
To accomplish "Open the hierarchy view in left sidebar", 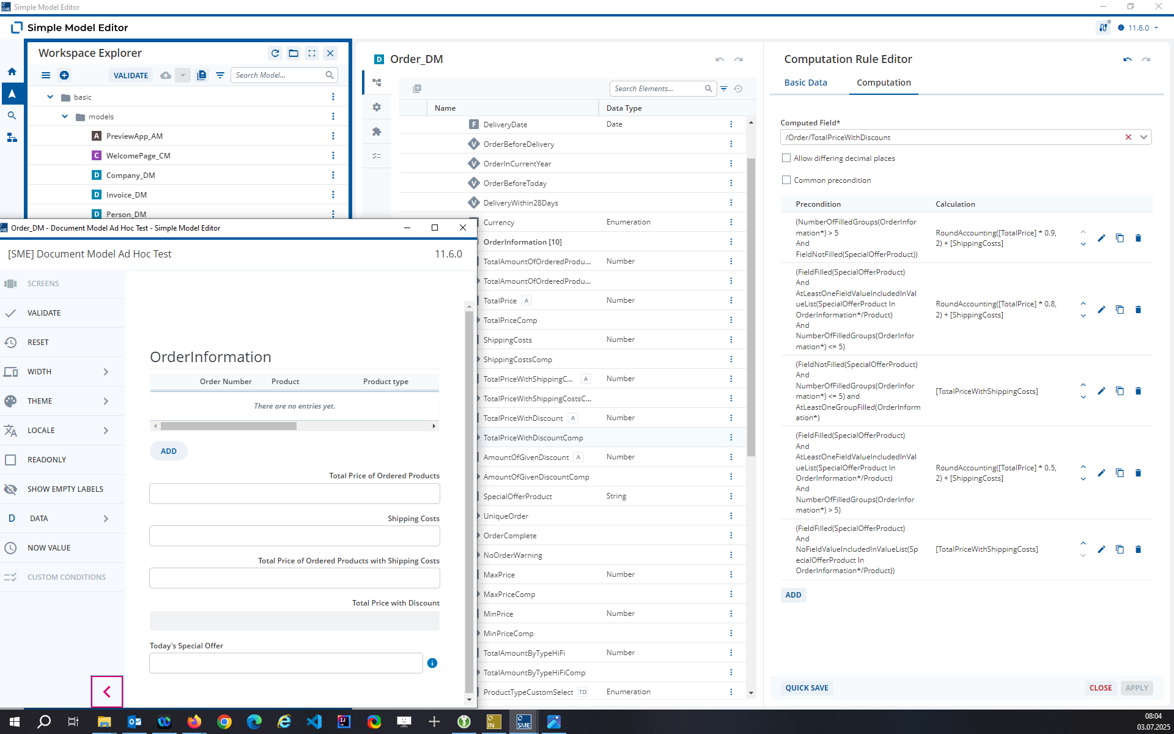I will click(12, 138).
